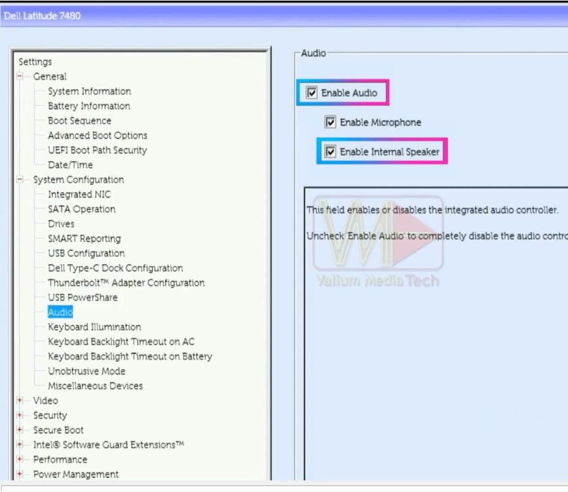Open Battery Information page
This screenshot has height=492, width=568.
click(89, 106)
